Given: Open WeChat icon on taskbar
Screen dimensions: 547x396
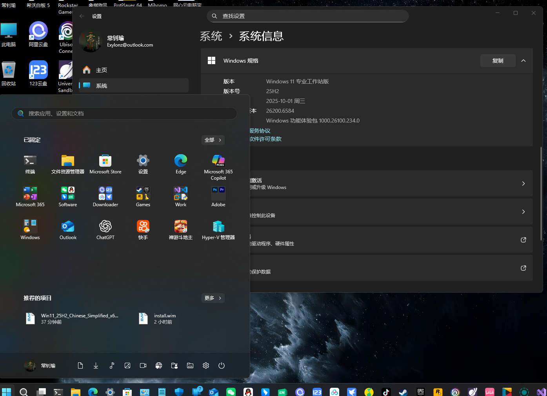Looking at the screenshot, I should [231, 392].
